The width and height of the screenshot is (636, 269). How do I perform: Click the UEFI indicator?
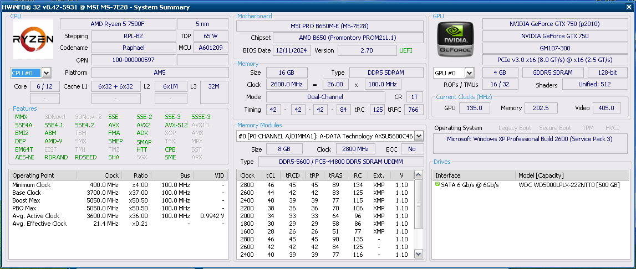coord(406,50)
